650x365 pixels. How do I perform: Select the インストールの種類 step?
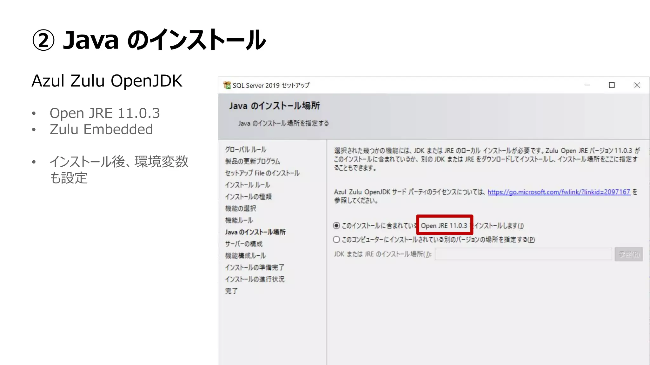248,196
